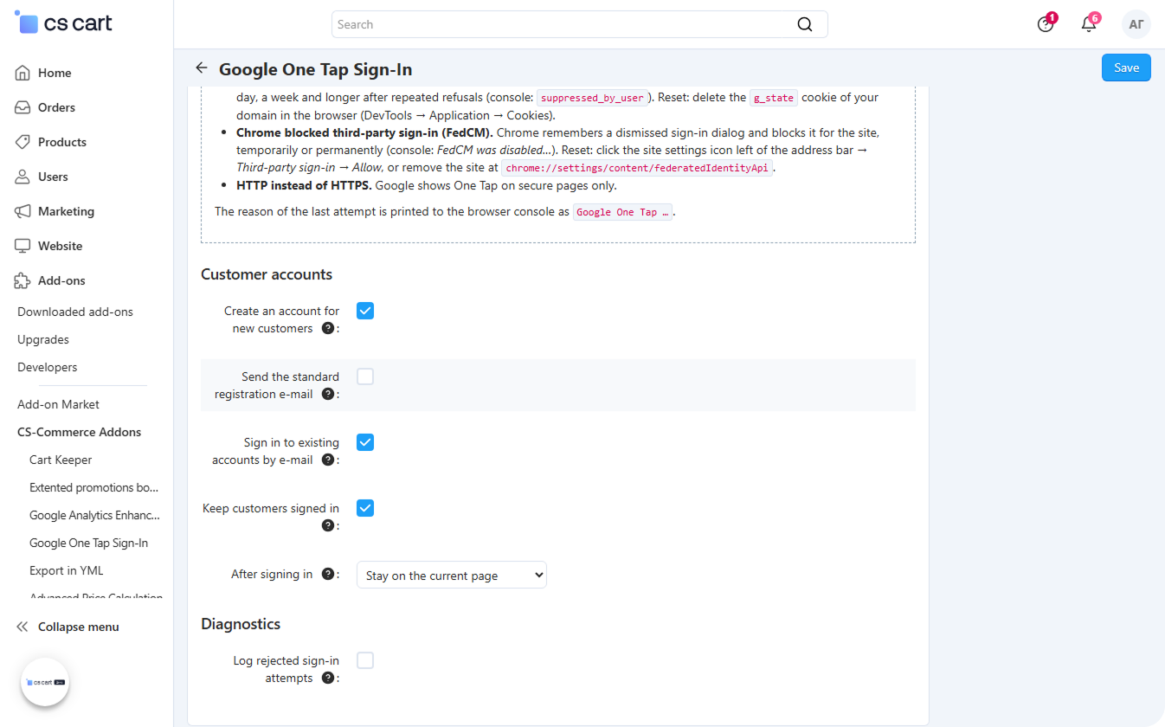Click the Google One Tap Sign-In page title

click(315, 69)
